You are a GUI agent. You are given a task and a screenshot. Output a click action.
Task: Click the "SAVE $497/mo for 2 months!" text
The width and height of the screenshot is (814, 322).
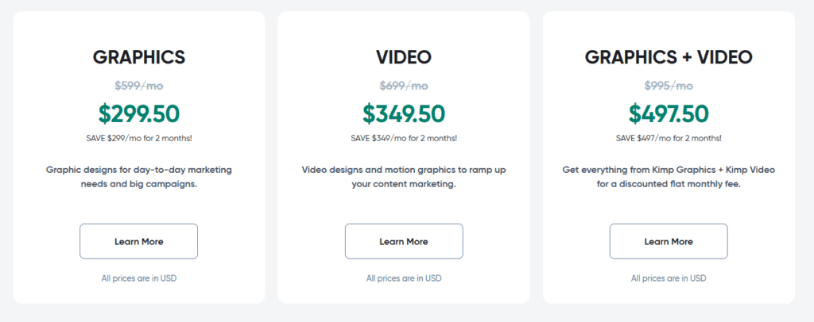pyautogui.click(x=668, y=137)
